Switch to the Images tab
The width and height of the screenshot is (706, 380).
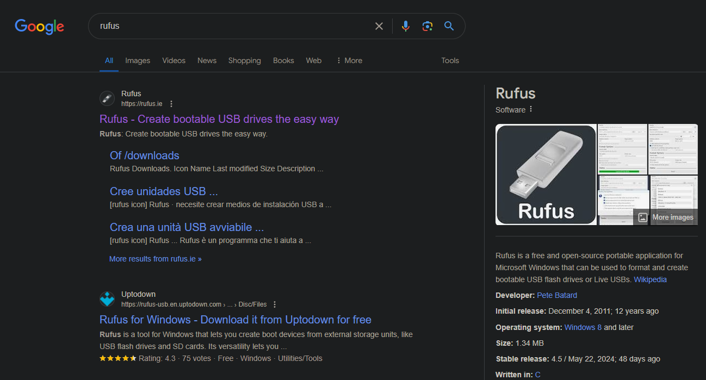[x=138, y=60]
